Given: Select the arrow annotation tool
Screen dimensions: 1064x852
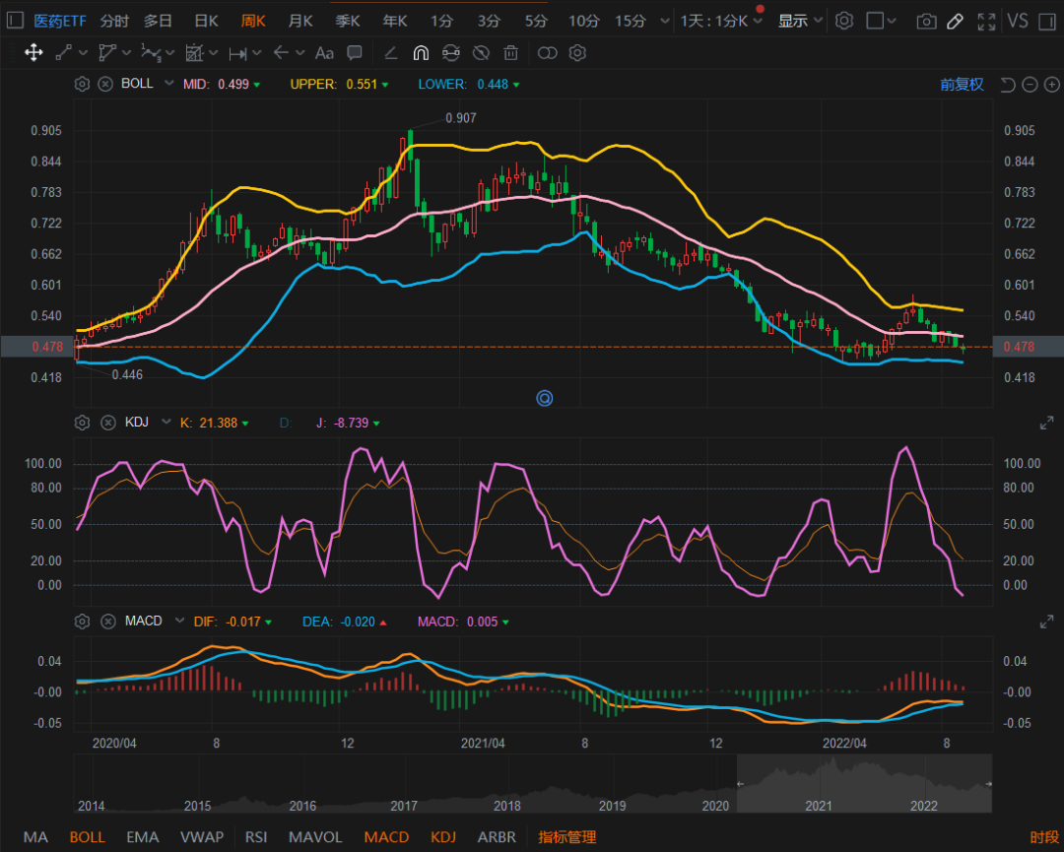Looking at the screenshot, I should click(x=281, y=52).
